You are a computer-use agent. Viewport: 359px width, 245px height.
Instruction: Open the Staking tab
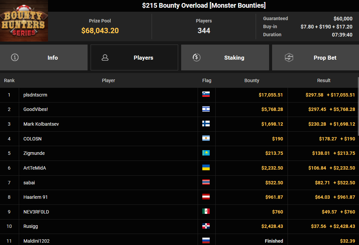click(225, 57)
